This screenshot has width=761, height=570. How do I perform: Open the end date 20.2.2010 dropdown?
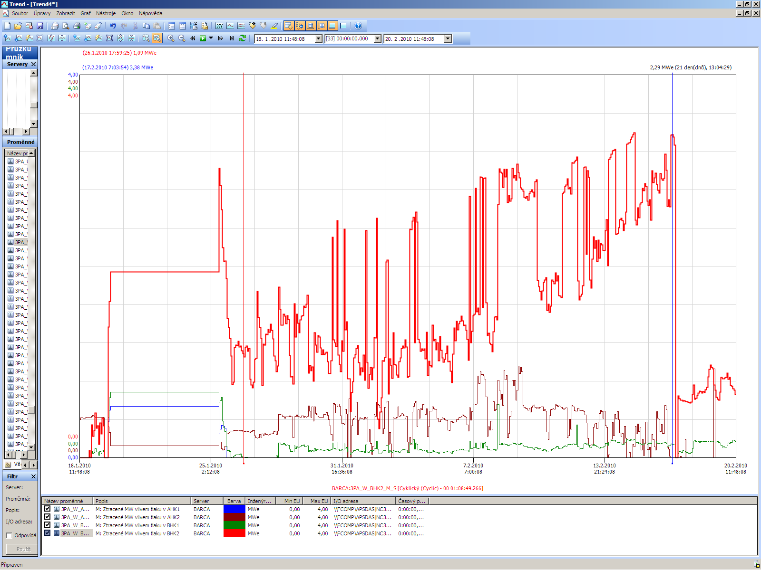tap(448, 39)
